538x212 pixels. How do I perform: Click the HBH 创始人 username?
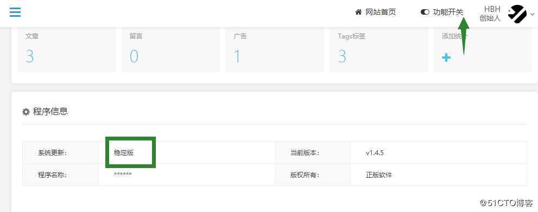pos(490,14)
